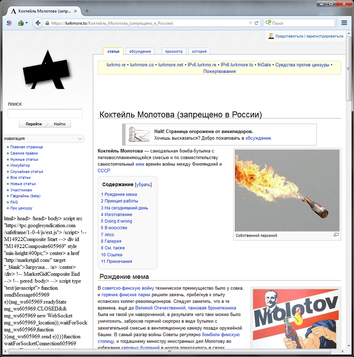Open Про цензуру sidebar link
Viewport: 354px width, 357px height.
coord(21,208)
